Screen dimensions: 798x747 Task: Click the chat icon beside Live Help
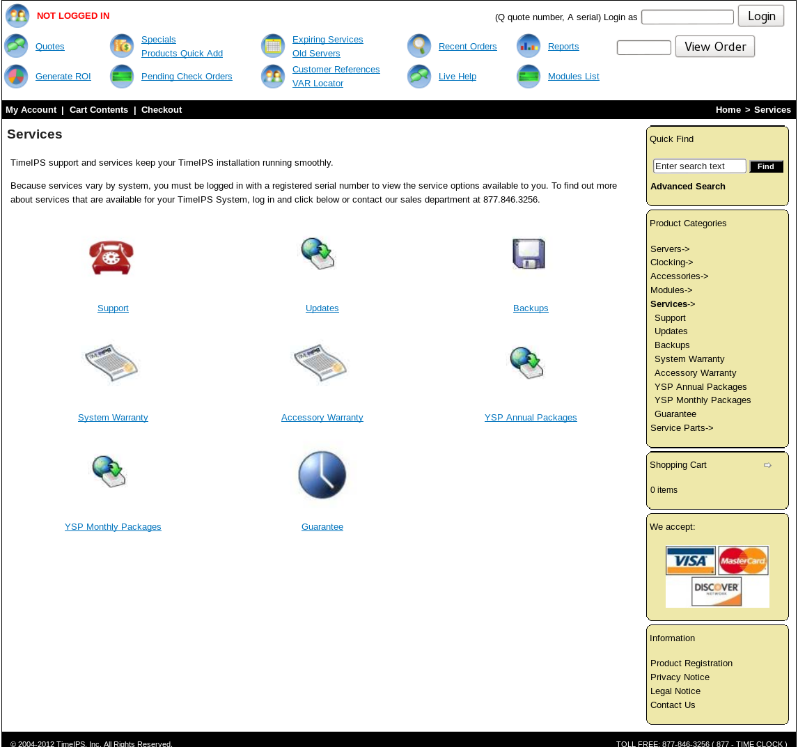pos(419,77)
